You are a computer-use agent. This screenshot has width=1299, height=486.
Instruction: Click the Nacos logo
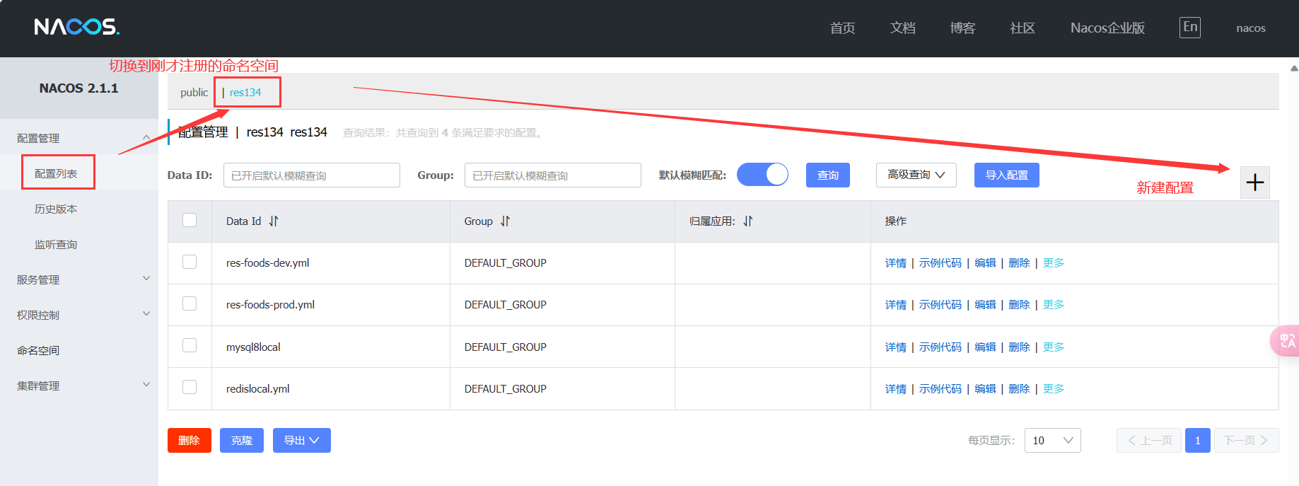(x=77, y=27)
